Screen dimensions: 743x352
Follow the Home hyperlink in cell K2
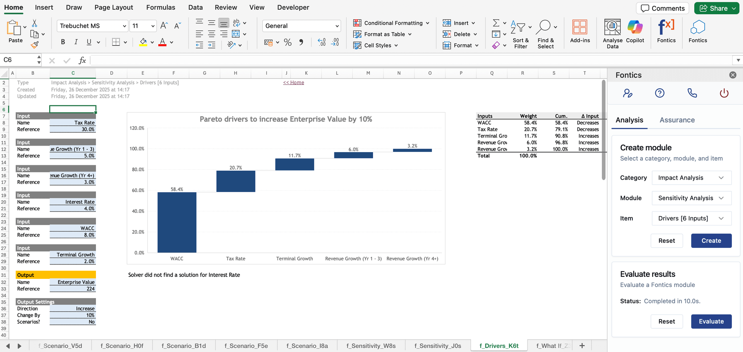click(293, 82)
